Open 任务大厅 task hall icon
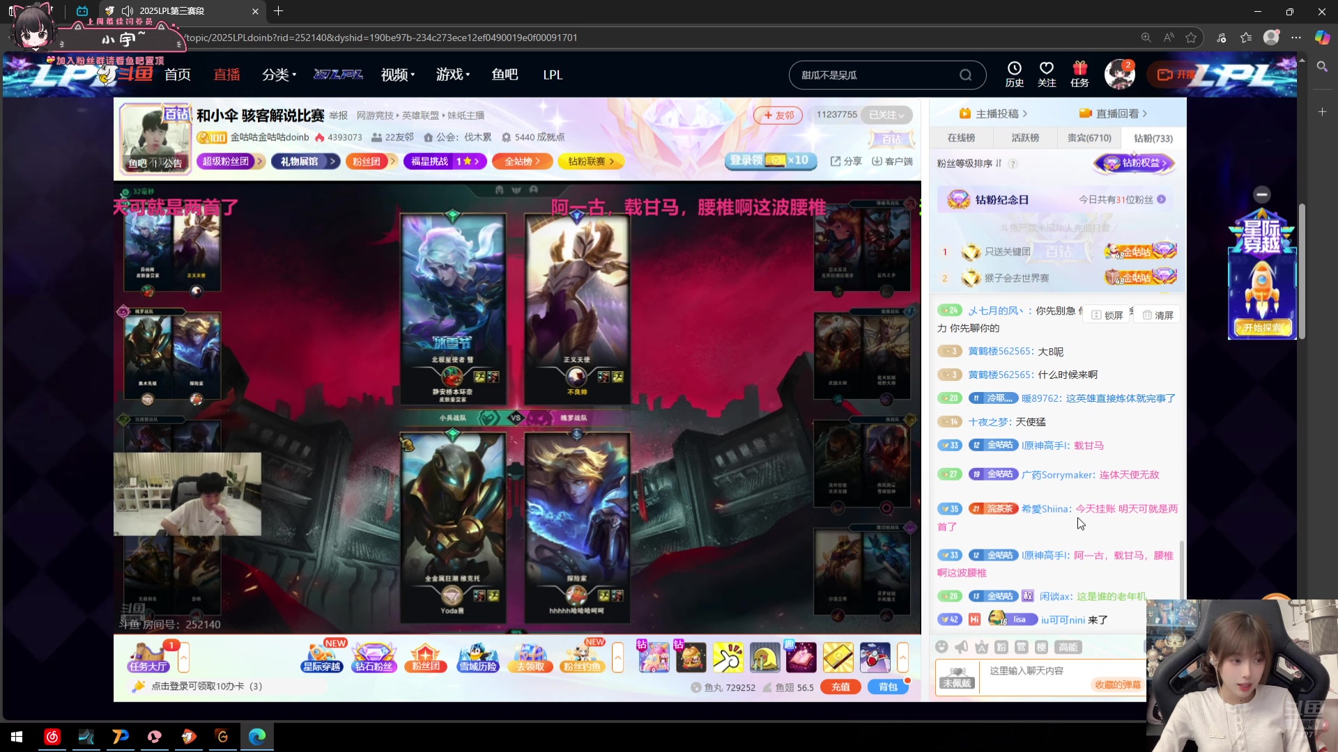The width and height of the screenshot is (1338, 752). [148, 657]
